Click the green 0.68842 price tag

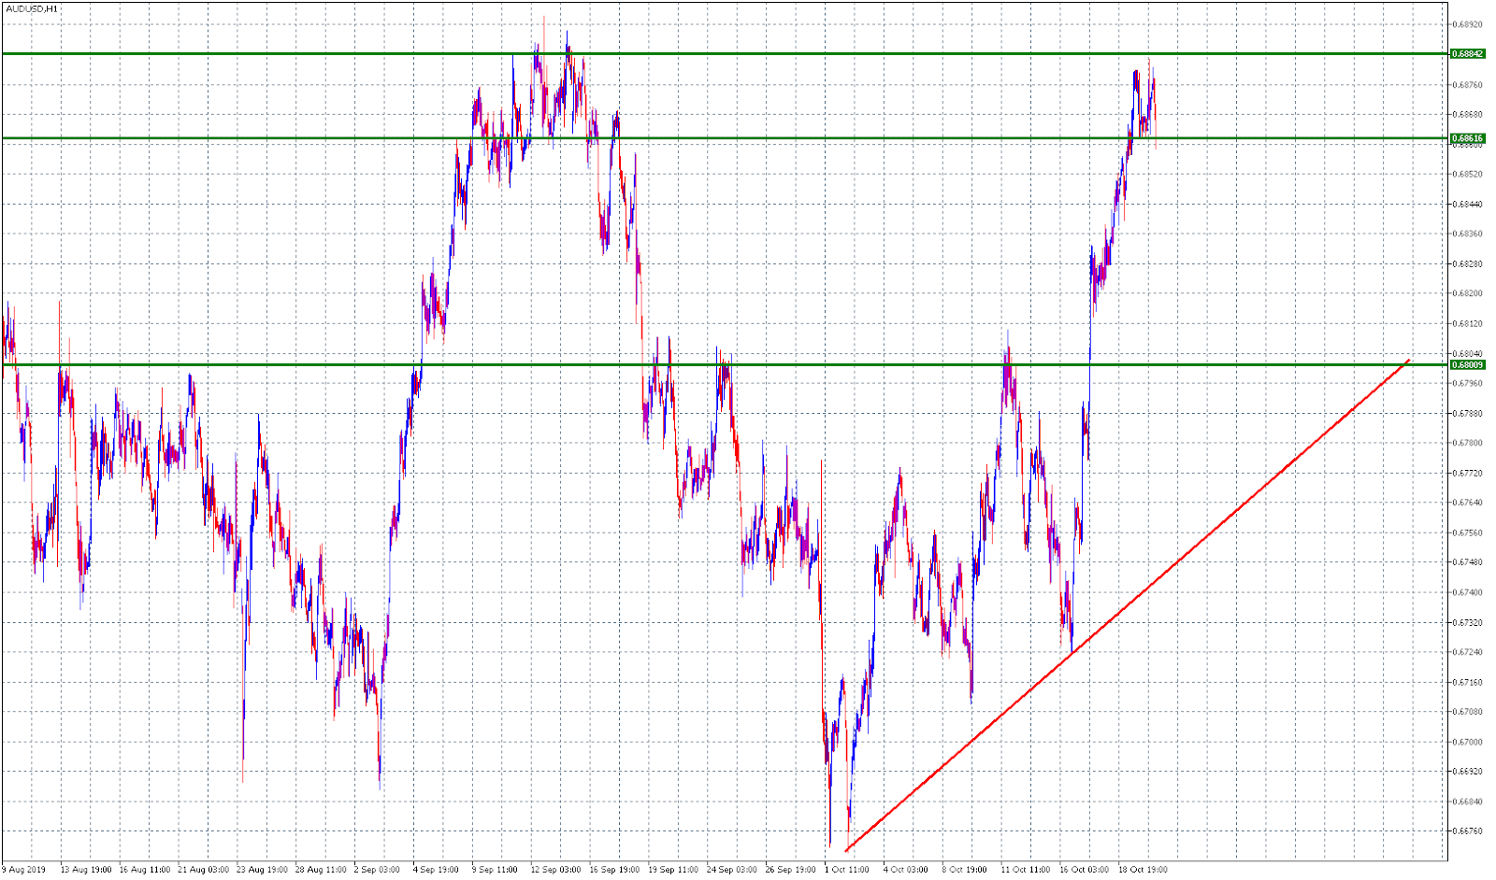coord(1467,53)
